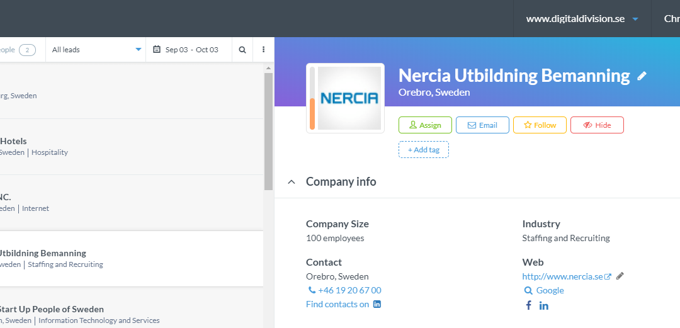
Task: Search the company via the Google link
Action: tap(550, 290)
